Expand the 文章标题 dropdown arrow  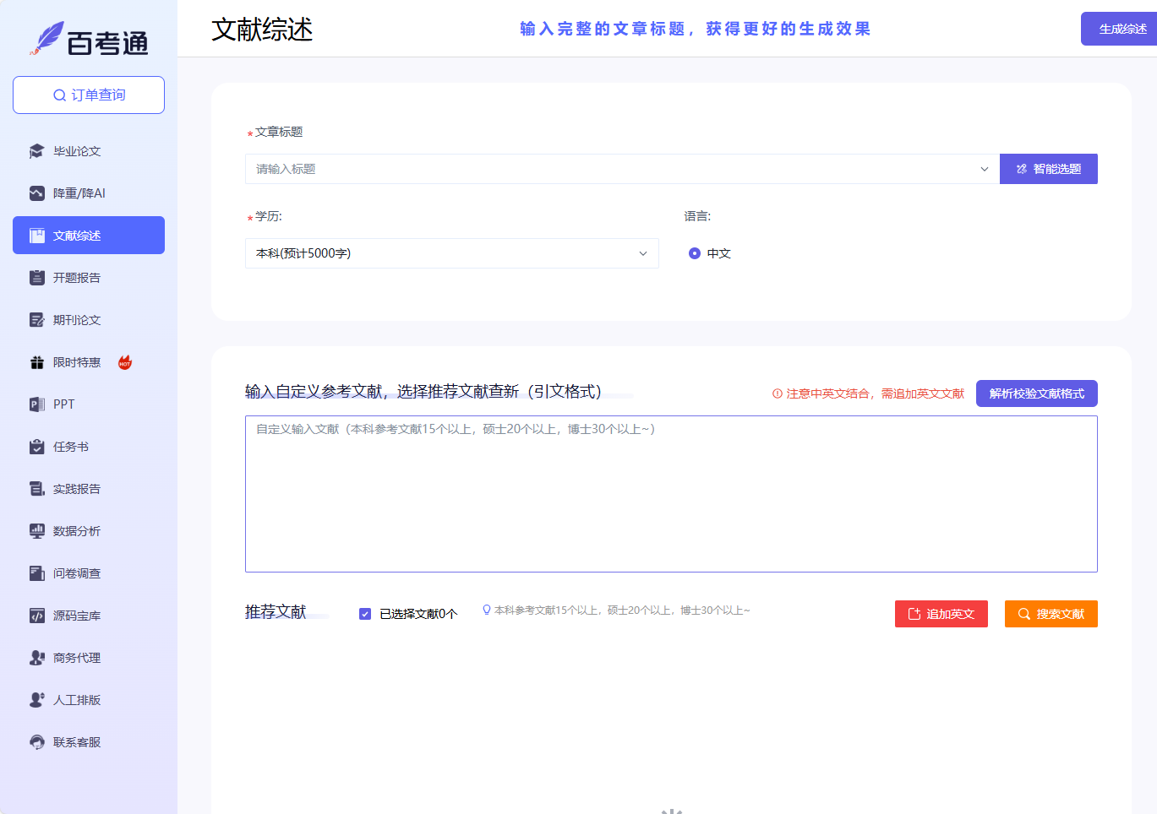point(984,169)
